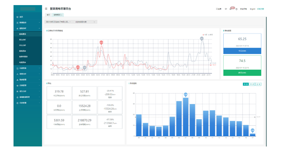Screen dimensions: 282x155
Task: Click the 527.81 yesterday usage card
Action: point(85,93)
